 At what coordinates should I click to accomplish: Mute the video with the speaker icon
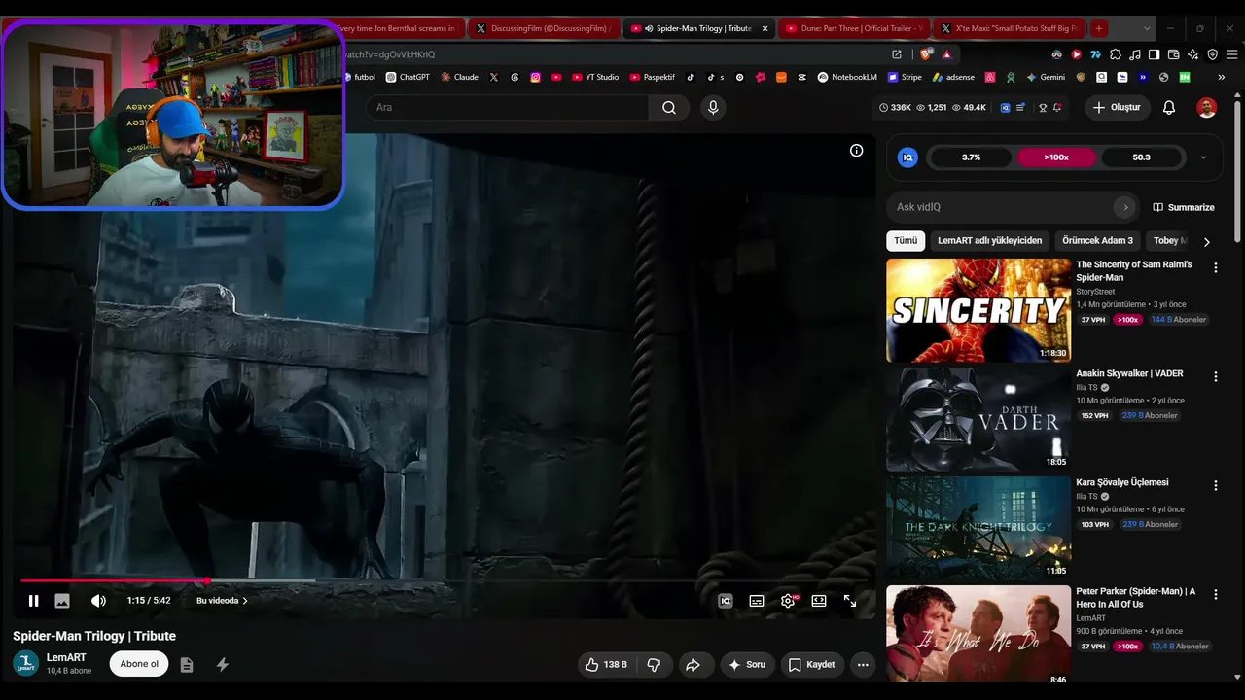[x=98, y=601]
